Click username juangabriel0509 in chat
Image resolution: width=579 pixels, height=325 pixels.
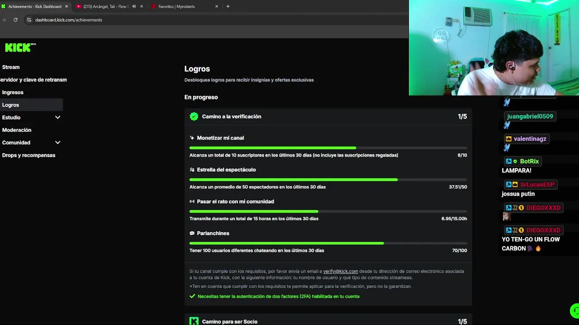(530, 116)
